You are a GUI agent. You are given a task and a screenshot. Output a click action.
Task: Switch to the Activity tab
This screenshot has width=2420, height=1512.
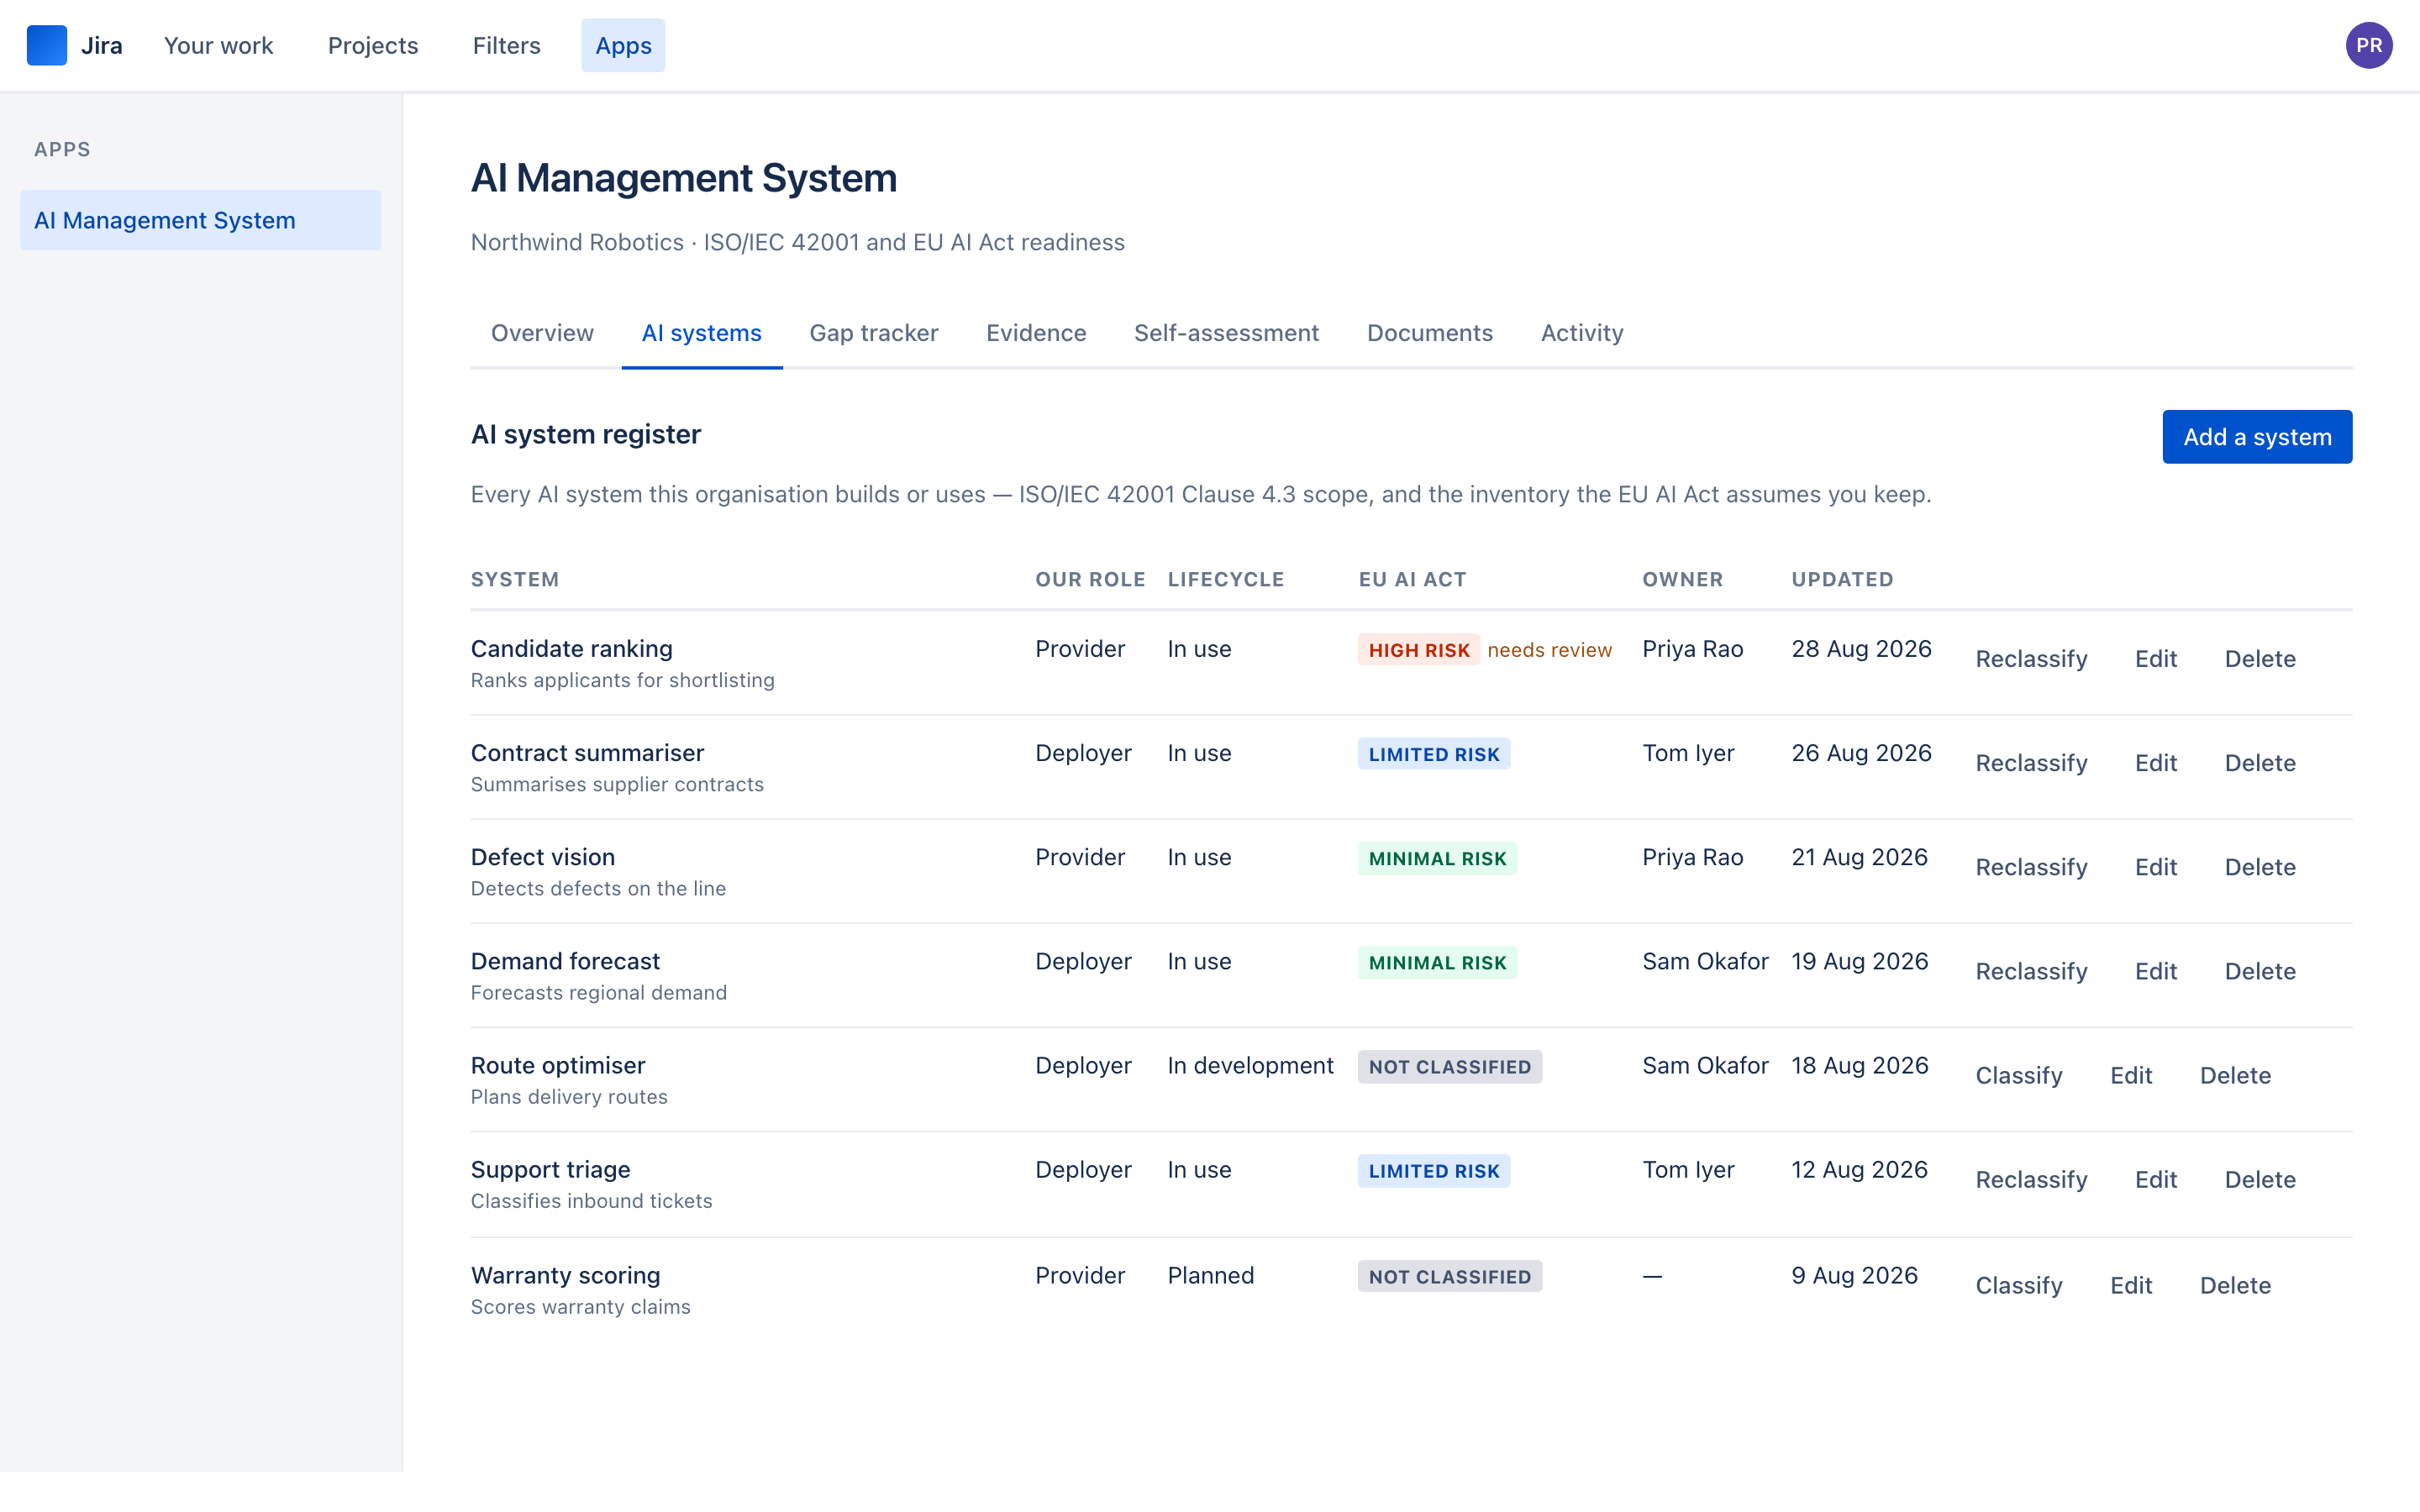coord(1582,333)
